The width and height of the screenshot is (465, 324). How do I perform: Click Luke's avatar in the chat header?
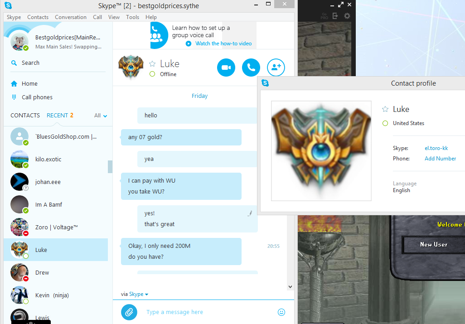[131, 67]
